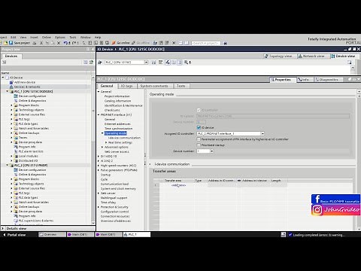Open the Options menu
This screenshot has height=271, width=361.
(x=60, y=38)
